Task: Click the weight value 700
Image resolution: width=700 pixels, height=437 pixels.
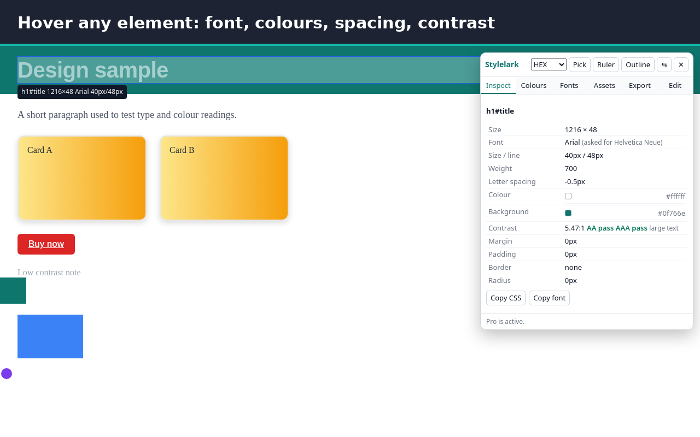Action: pos(571,168)
